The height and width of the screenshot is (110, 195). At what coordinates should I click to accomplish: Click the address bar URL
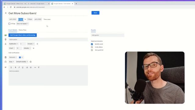[x=30, y=7]
